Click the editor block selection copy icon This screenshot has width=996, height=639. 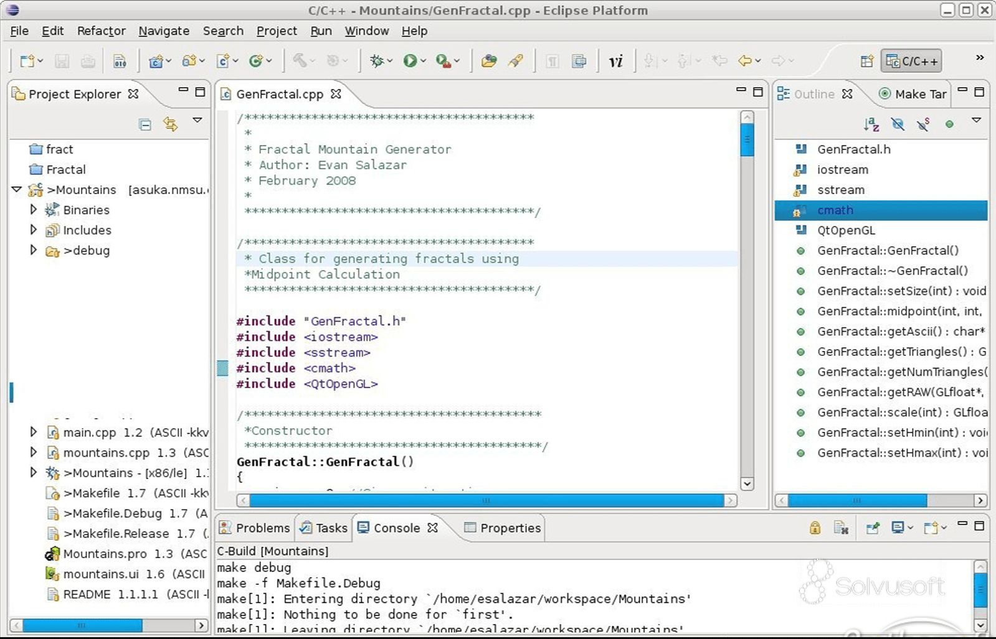579,61
